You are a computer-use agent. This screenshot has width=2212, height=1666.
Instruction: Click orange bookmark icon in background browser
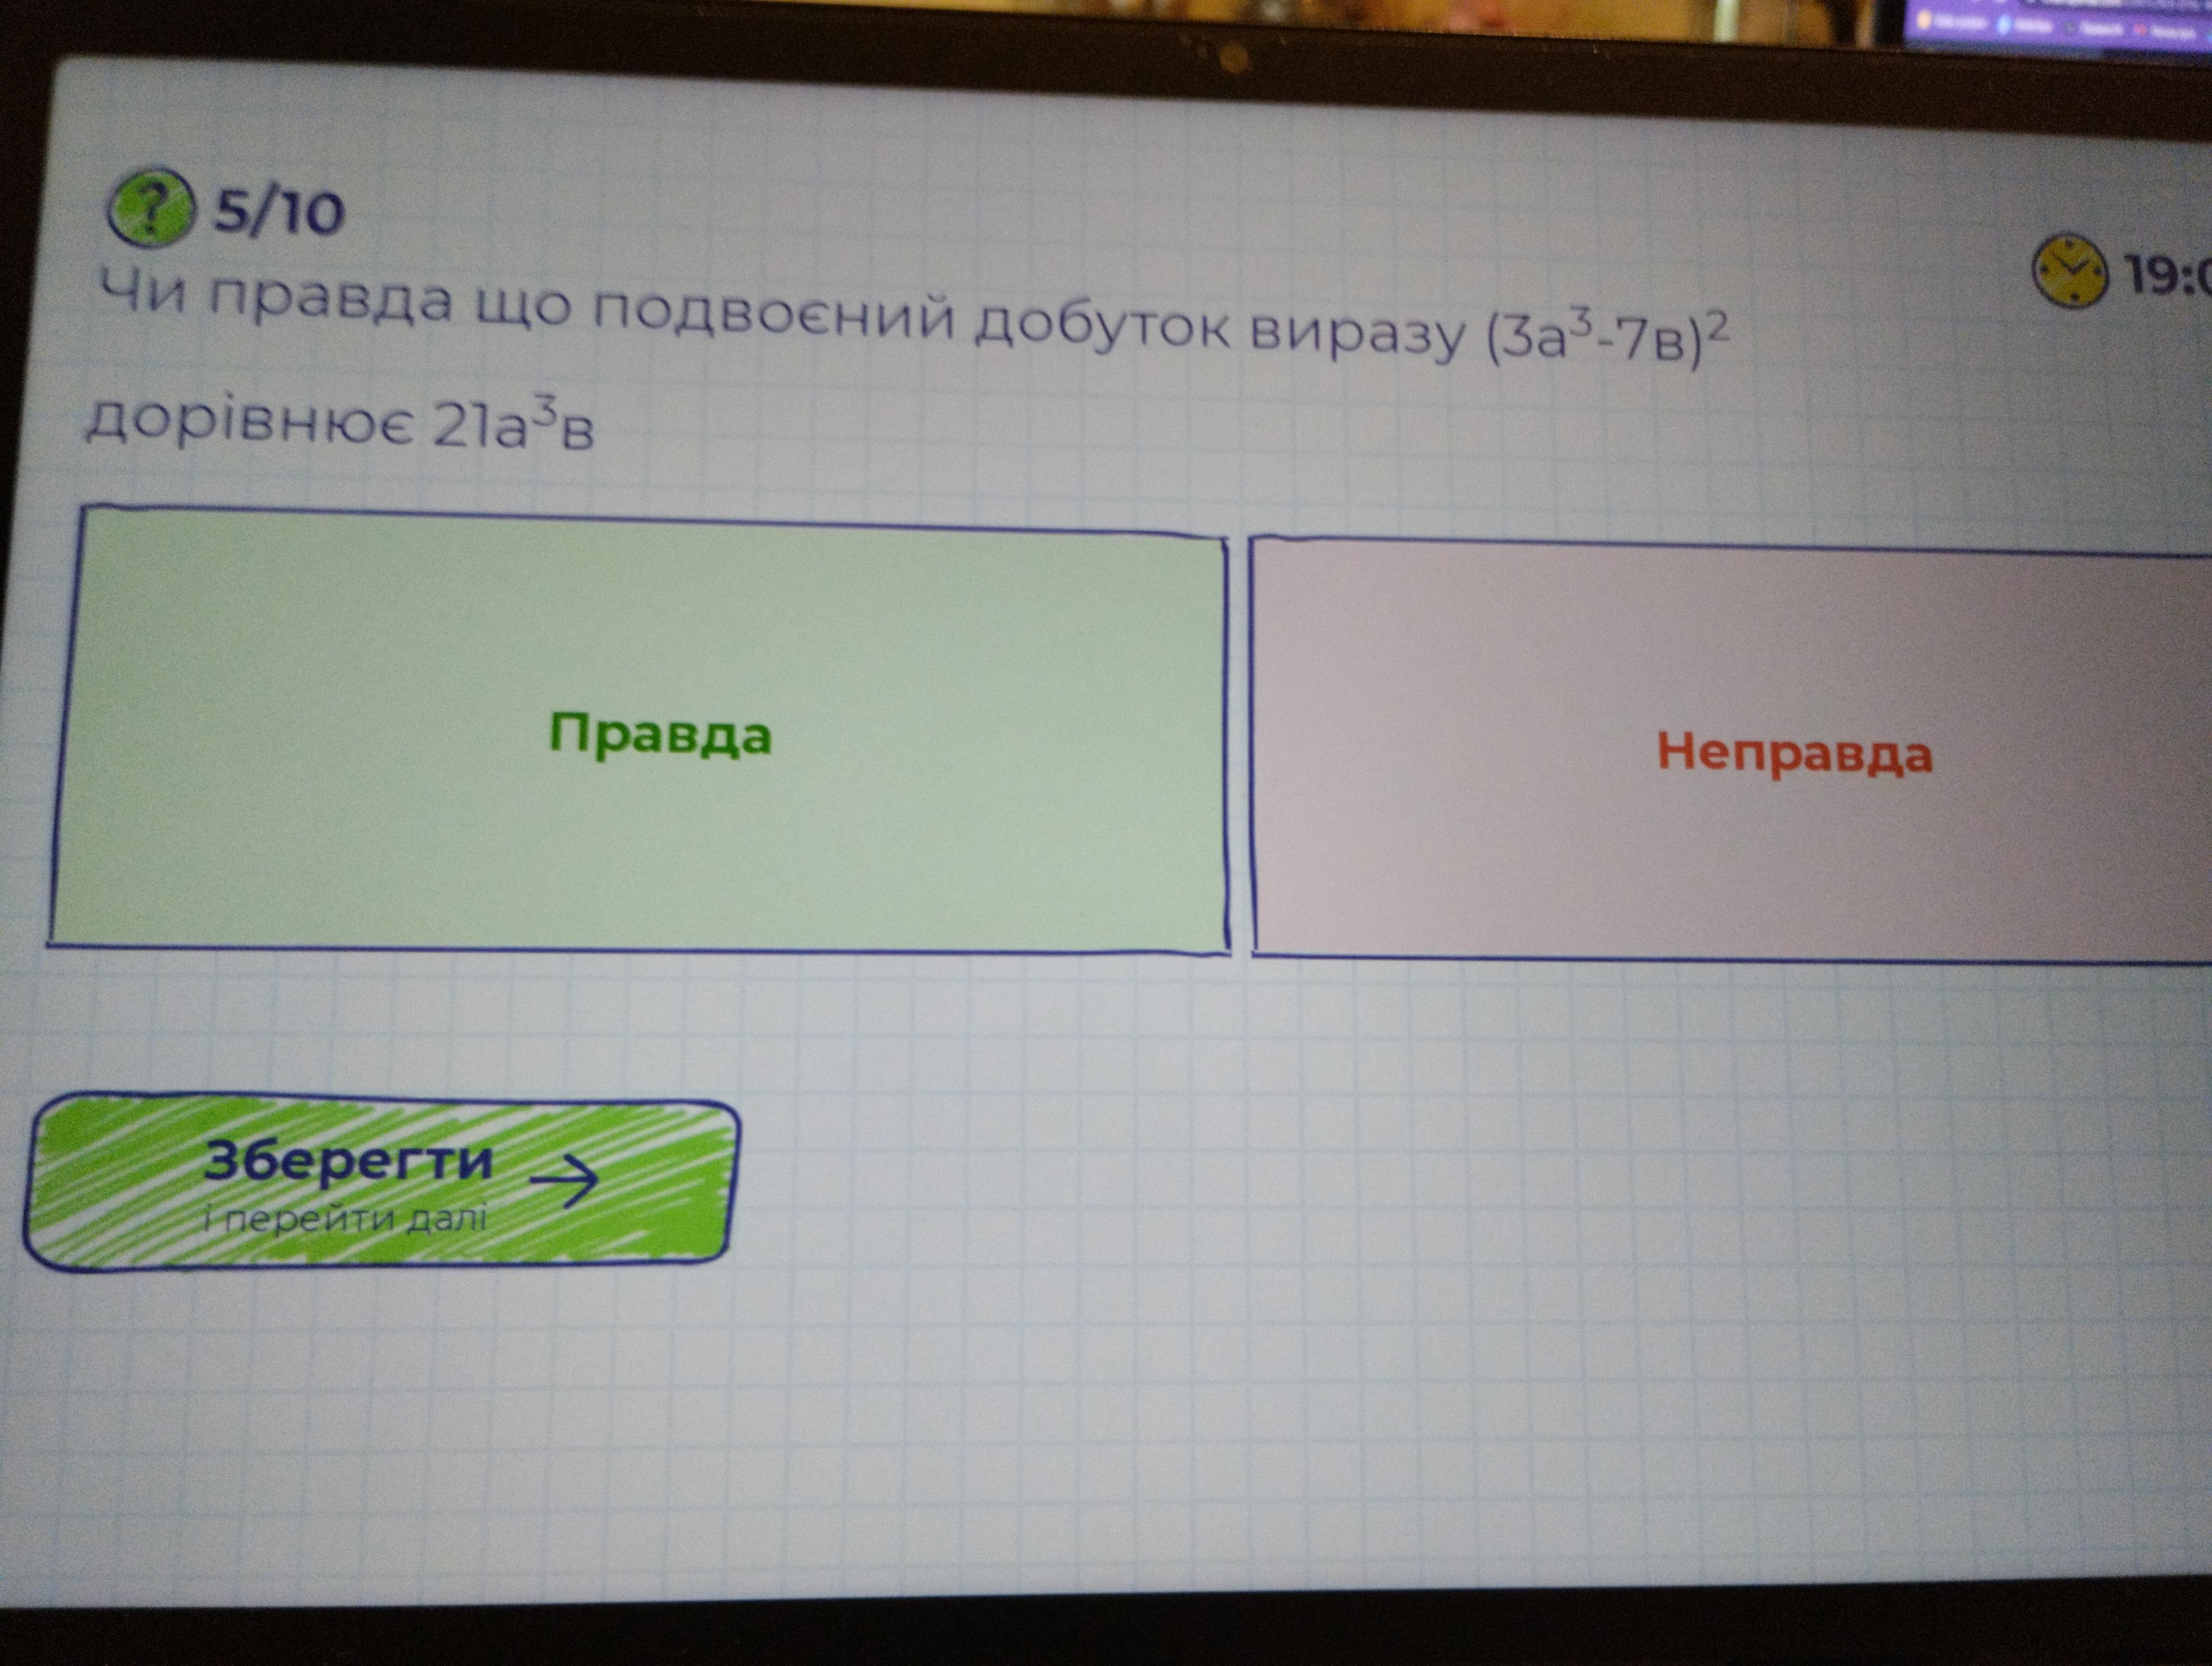click(x=1924, y=20)
